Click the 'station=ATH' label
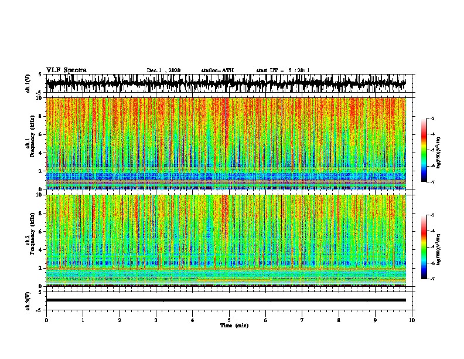 217,70
